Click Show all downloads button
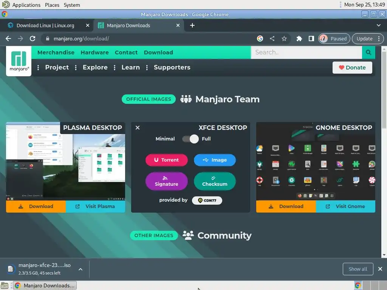This screenshot has width=387, height=290. point(358,269)
